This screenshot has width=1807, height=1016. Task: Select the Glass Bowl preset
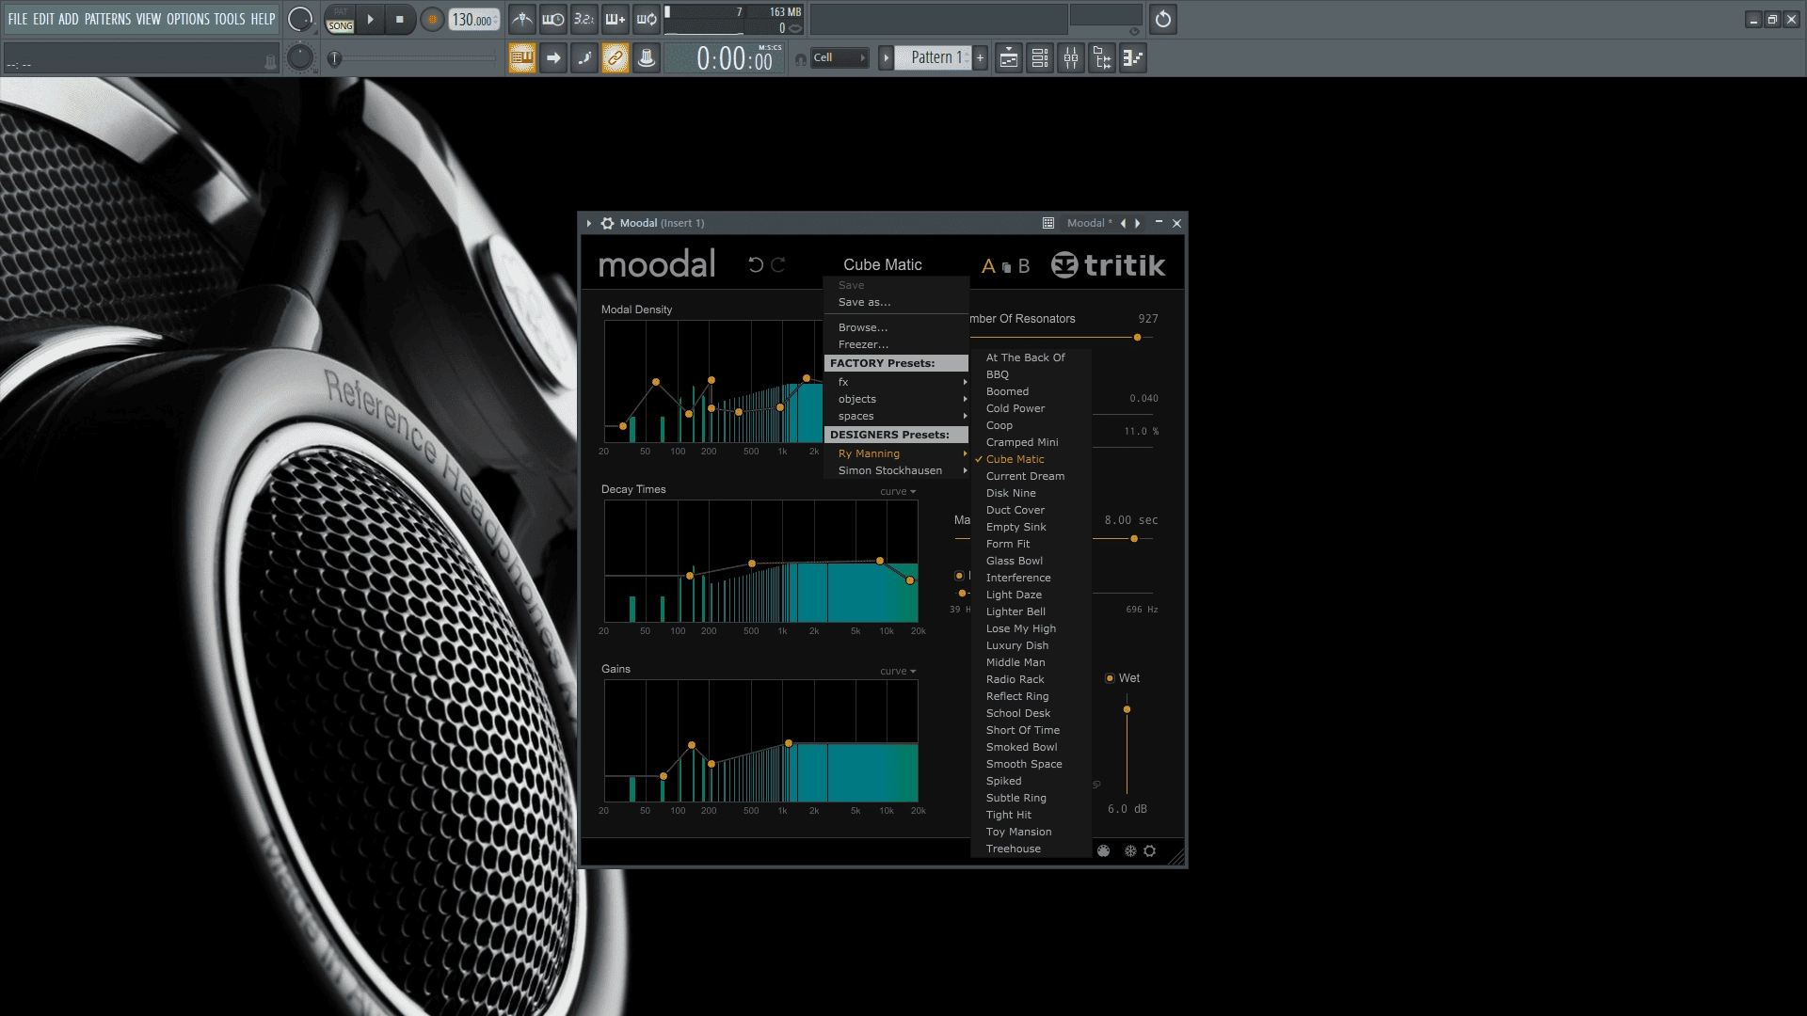coord(1031,561)
